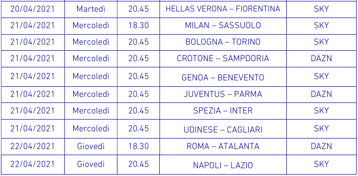The width and height of the screenshot is (358, 176).
Task: Select SKY broadcaster for Hellas Verona match
Action: [x=321, y=9]
